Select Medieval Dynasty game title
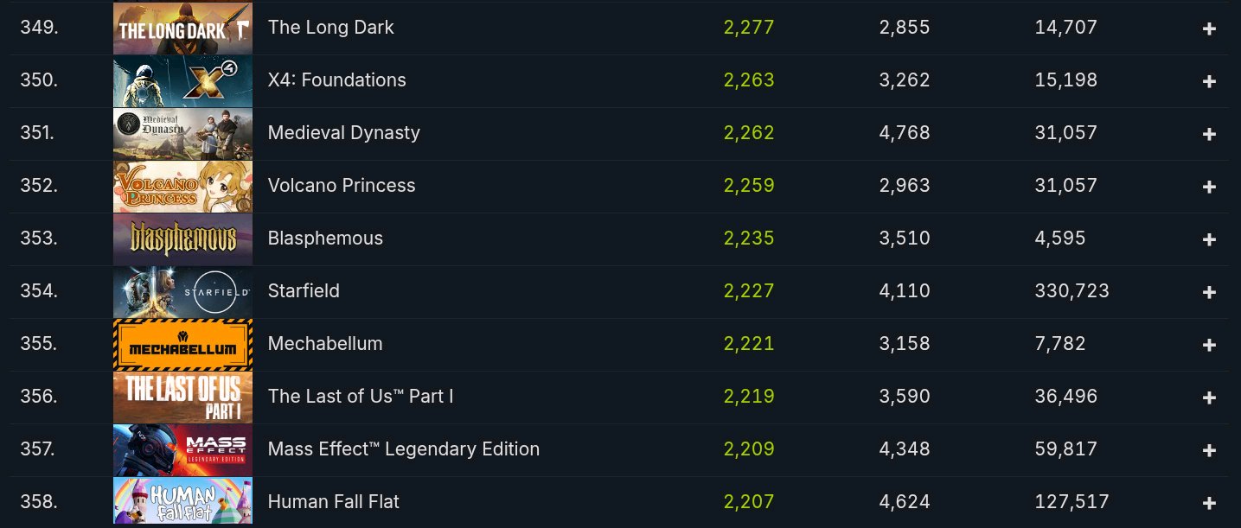 (344, 133)
